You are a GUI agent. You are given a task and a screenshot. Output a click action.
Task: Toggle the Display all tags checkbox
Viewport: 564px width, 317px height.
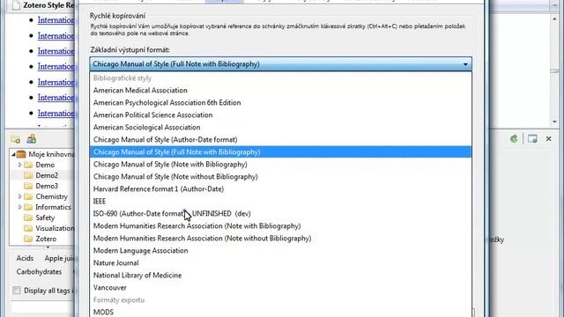click(17, 291)
